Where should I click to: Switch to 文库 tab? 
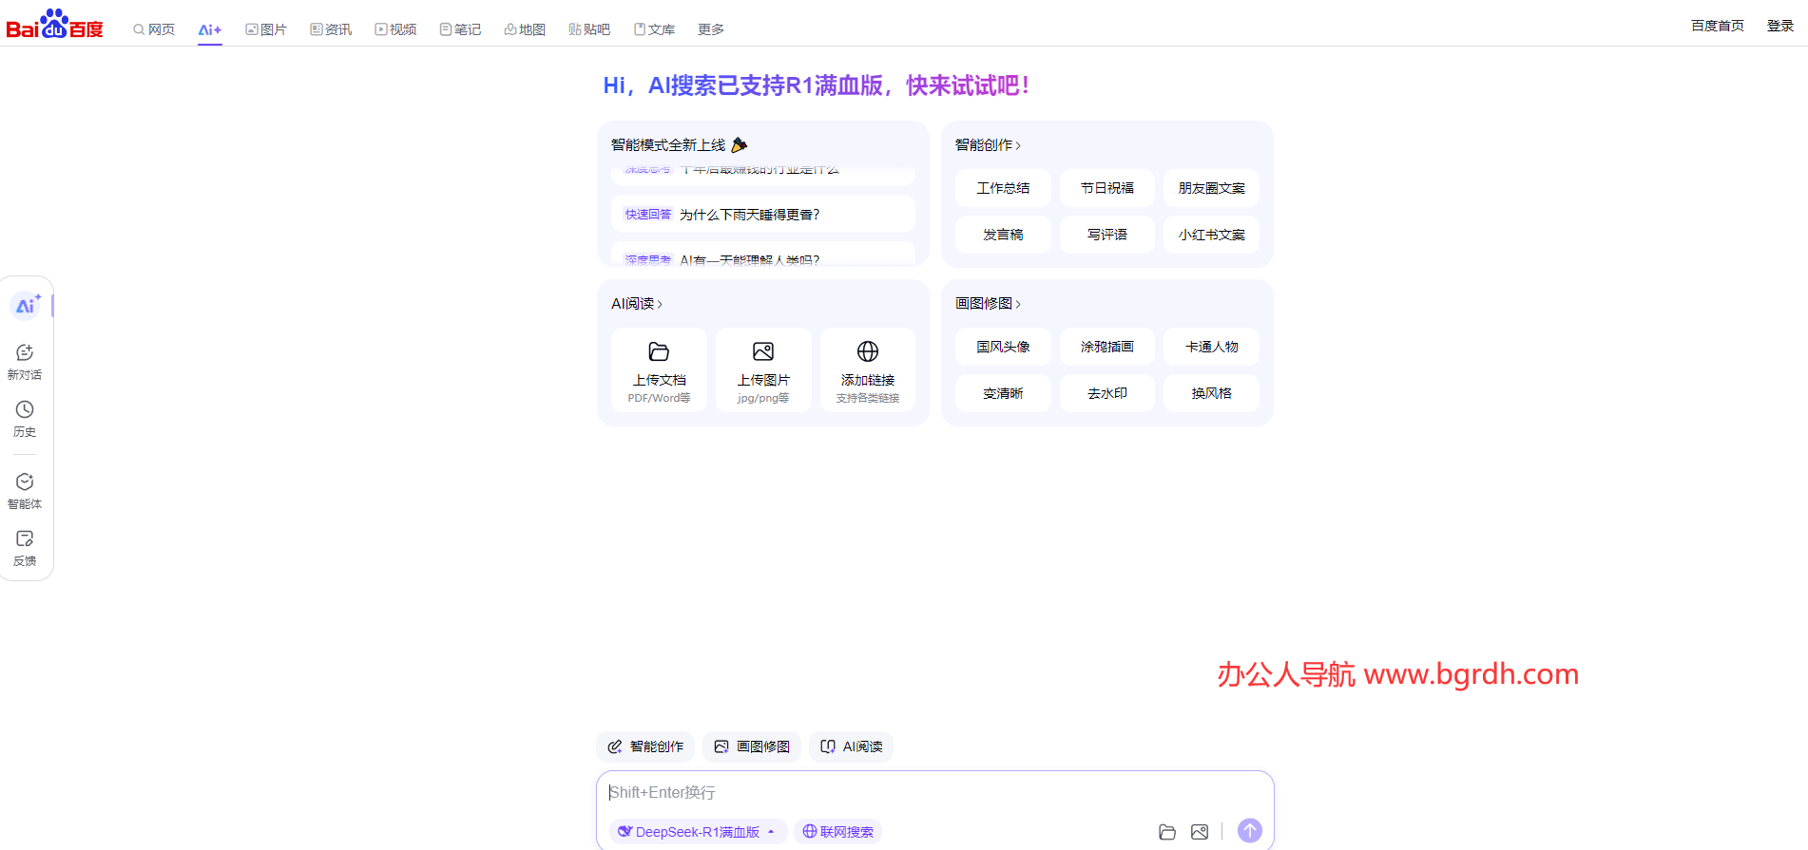(654, 29)
